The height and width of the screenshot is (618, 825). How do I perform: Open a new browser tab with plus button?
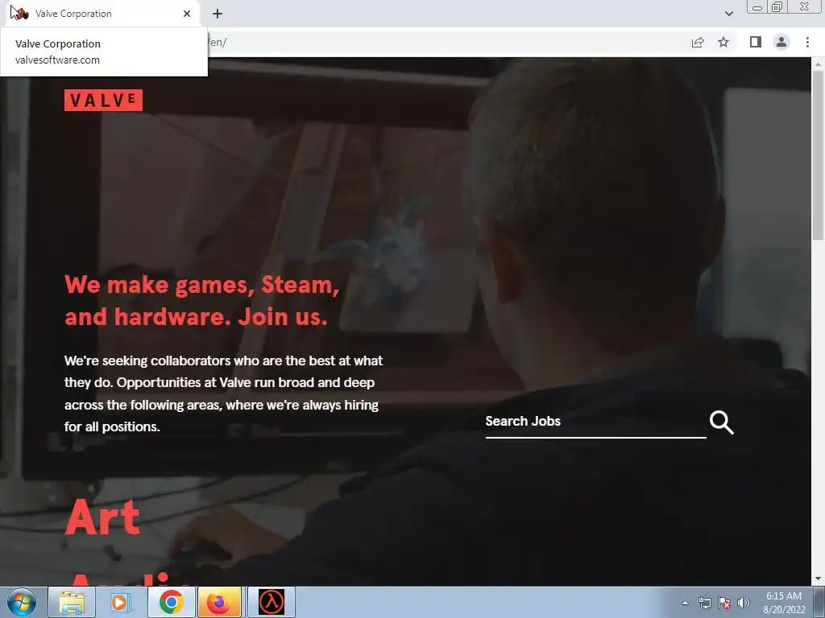point(218,14)
